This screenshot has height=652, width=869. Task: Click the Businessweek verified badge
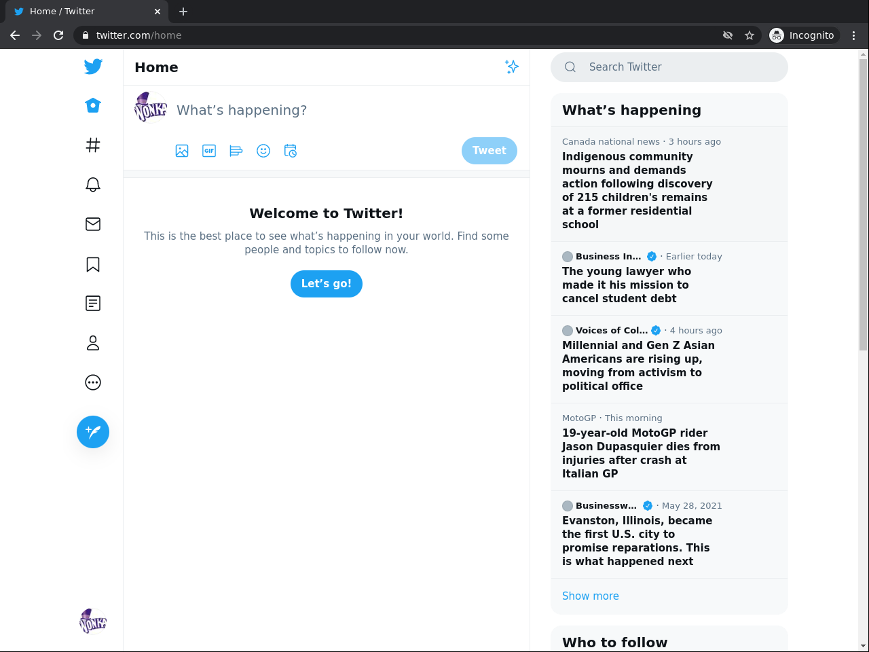click(648, 505)
